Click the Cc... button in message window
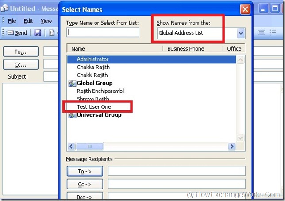This screenshot has height=201, width=285. coord(21,64)
